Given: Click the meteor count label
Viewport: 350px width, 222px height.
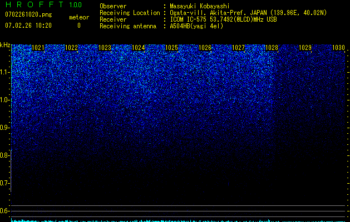Looking at the screenshot, I should (x=79, y=17).
